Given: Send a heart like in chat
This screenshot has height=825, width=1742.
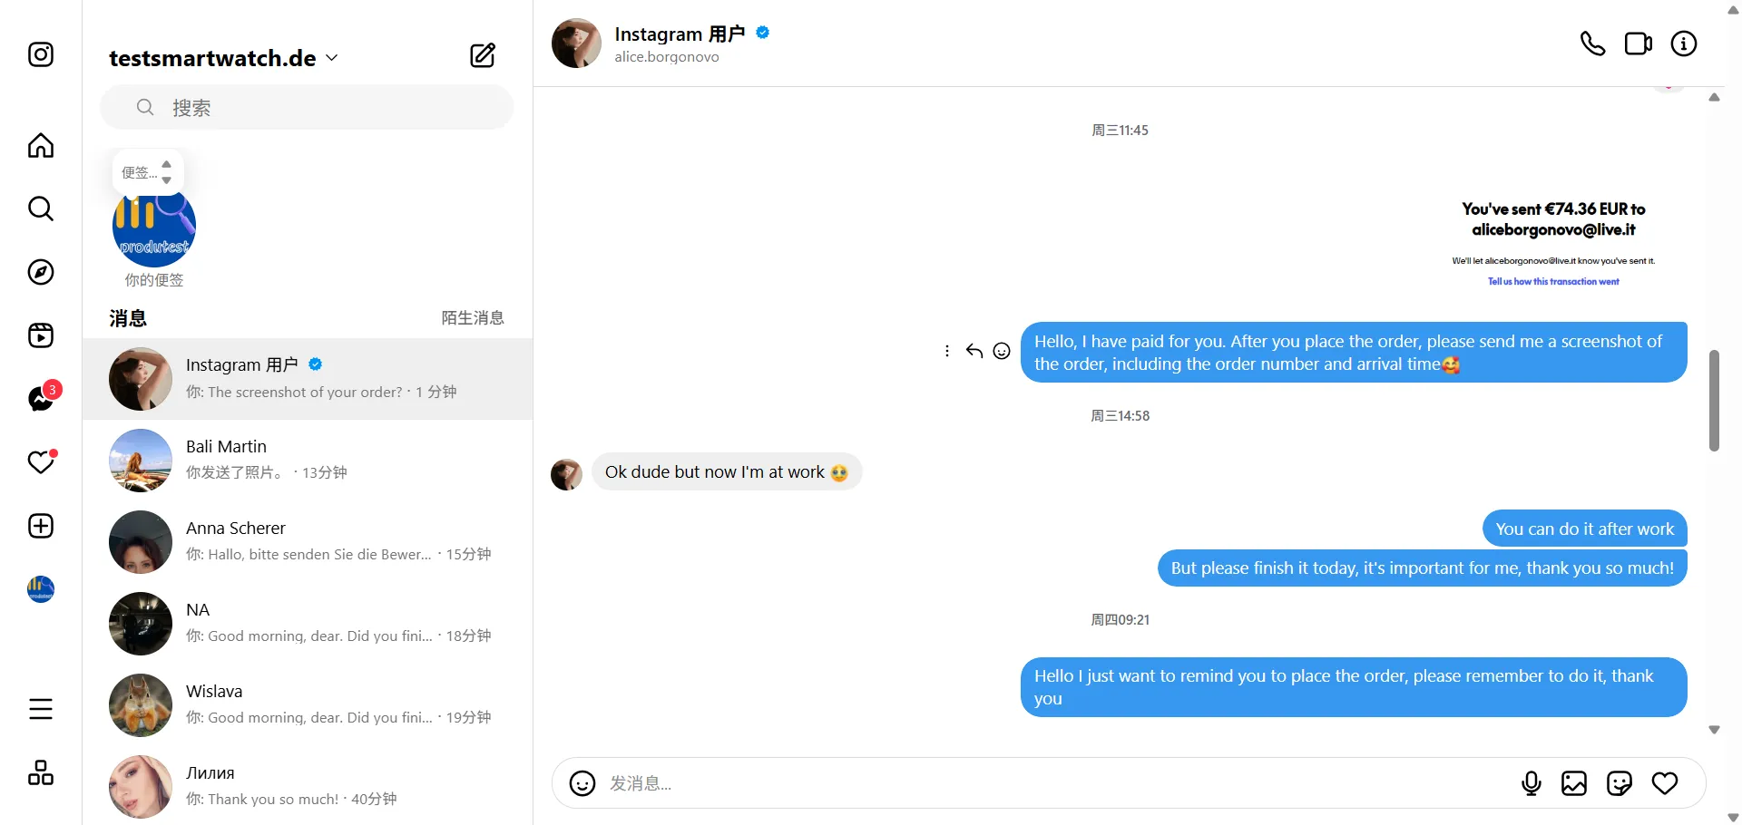Looking at the screenshot, I should [x=1664, y=783].
